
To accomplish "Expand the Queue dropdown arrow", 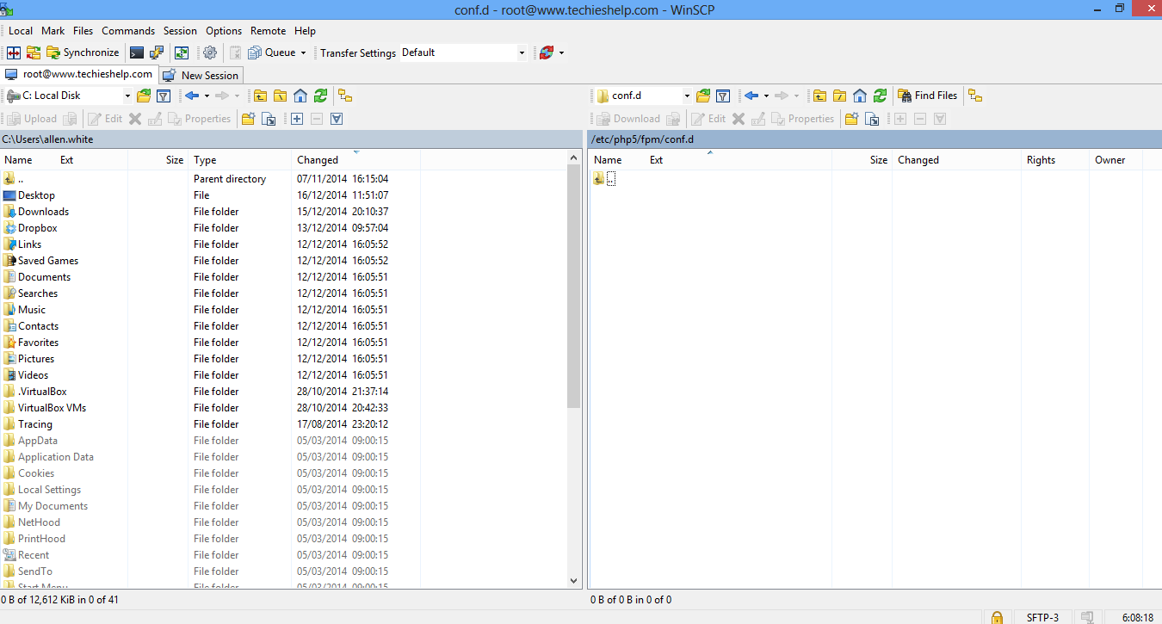I will tap(303, 53).
